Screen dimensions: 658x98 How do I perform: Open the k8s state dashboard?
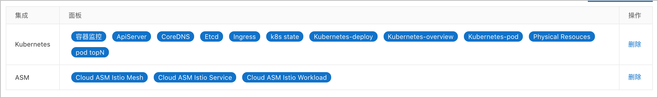(x=285, y=36)
